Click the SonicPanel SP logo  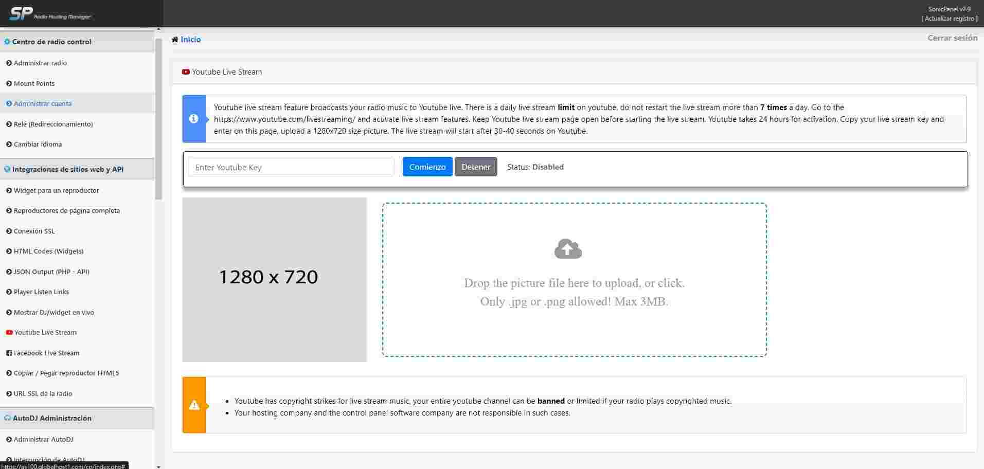(x=21, y=13)
